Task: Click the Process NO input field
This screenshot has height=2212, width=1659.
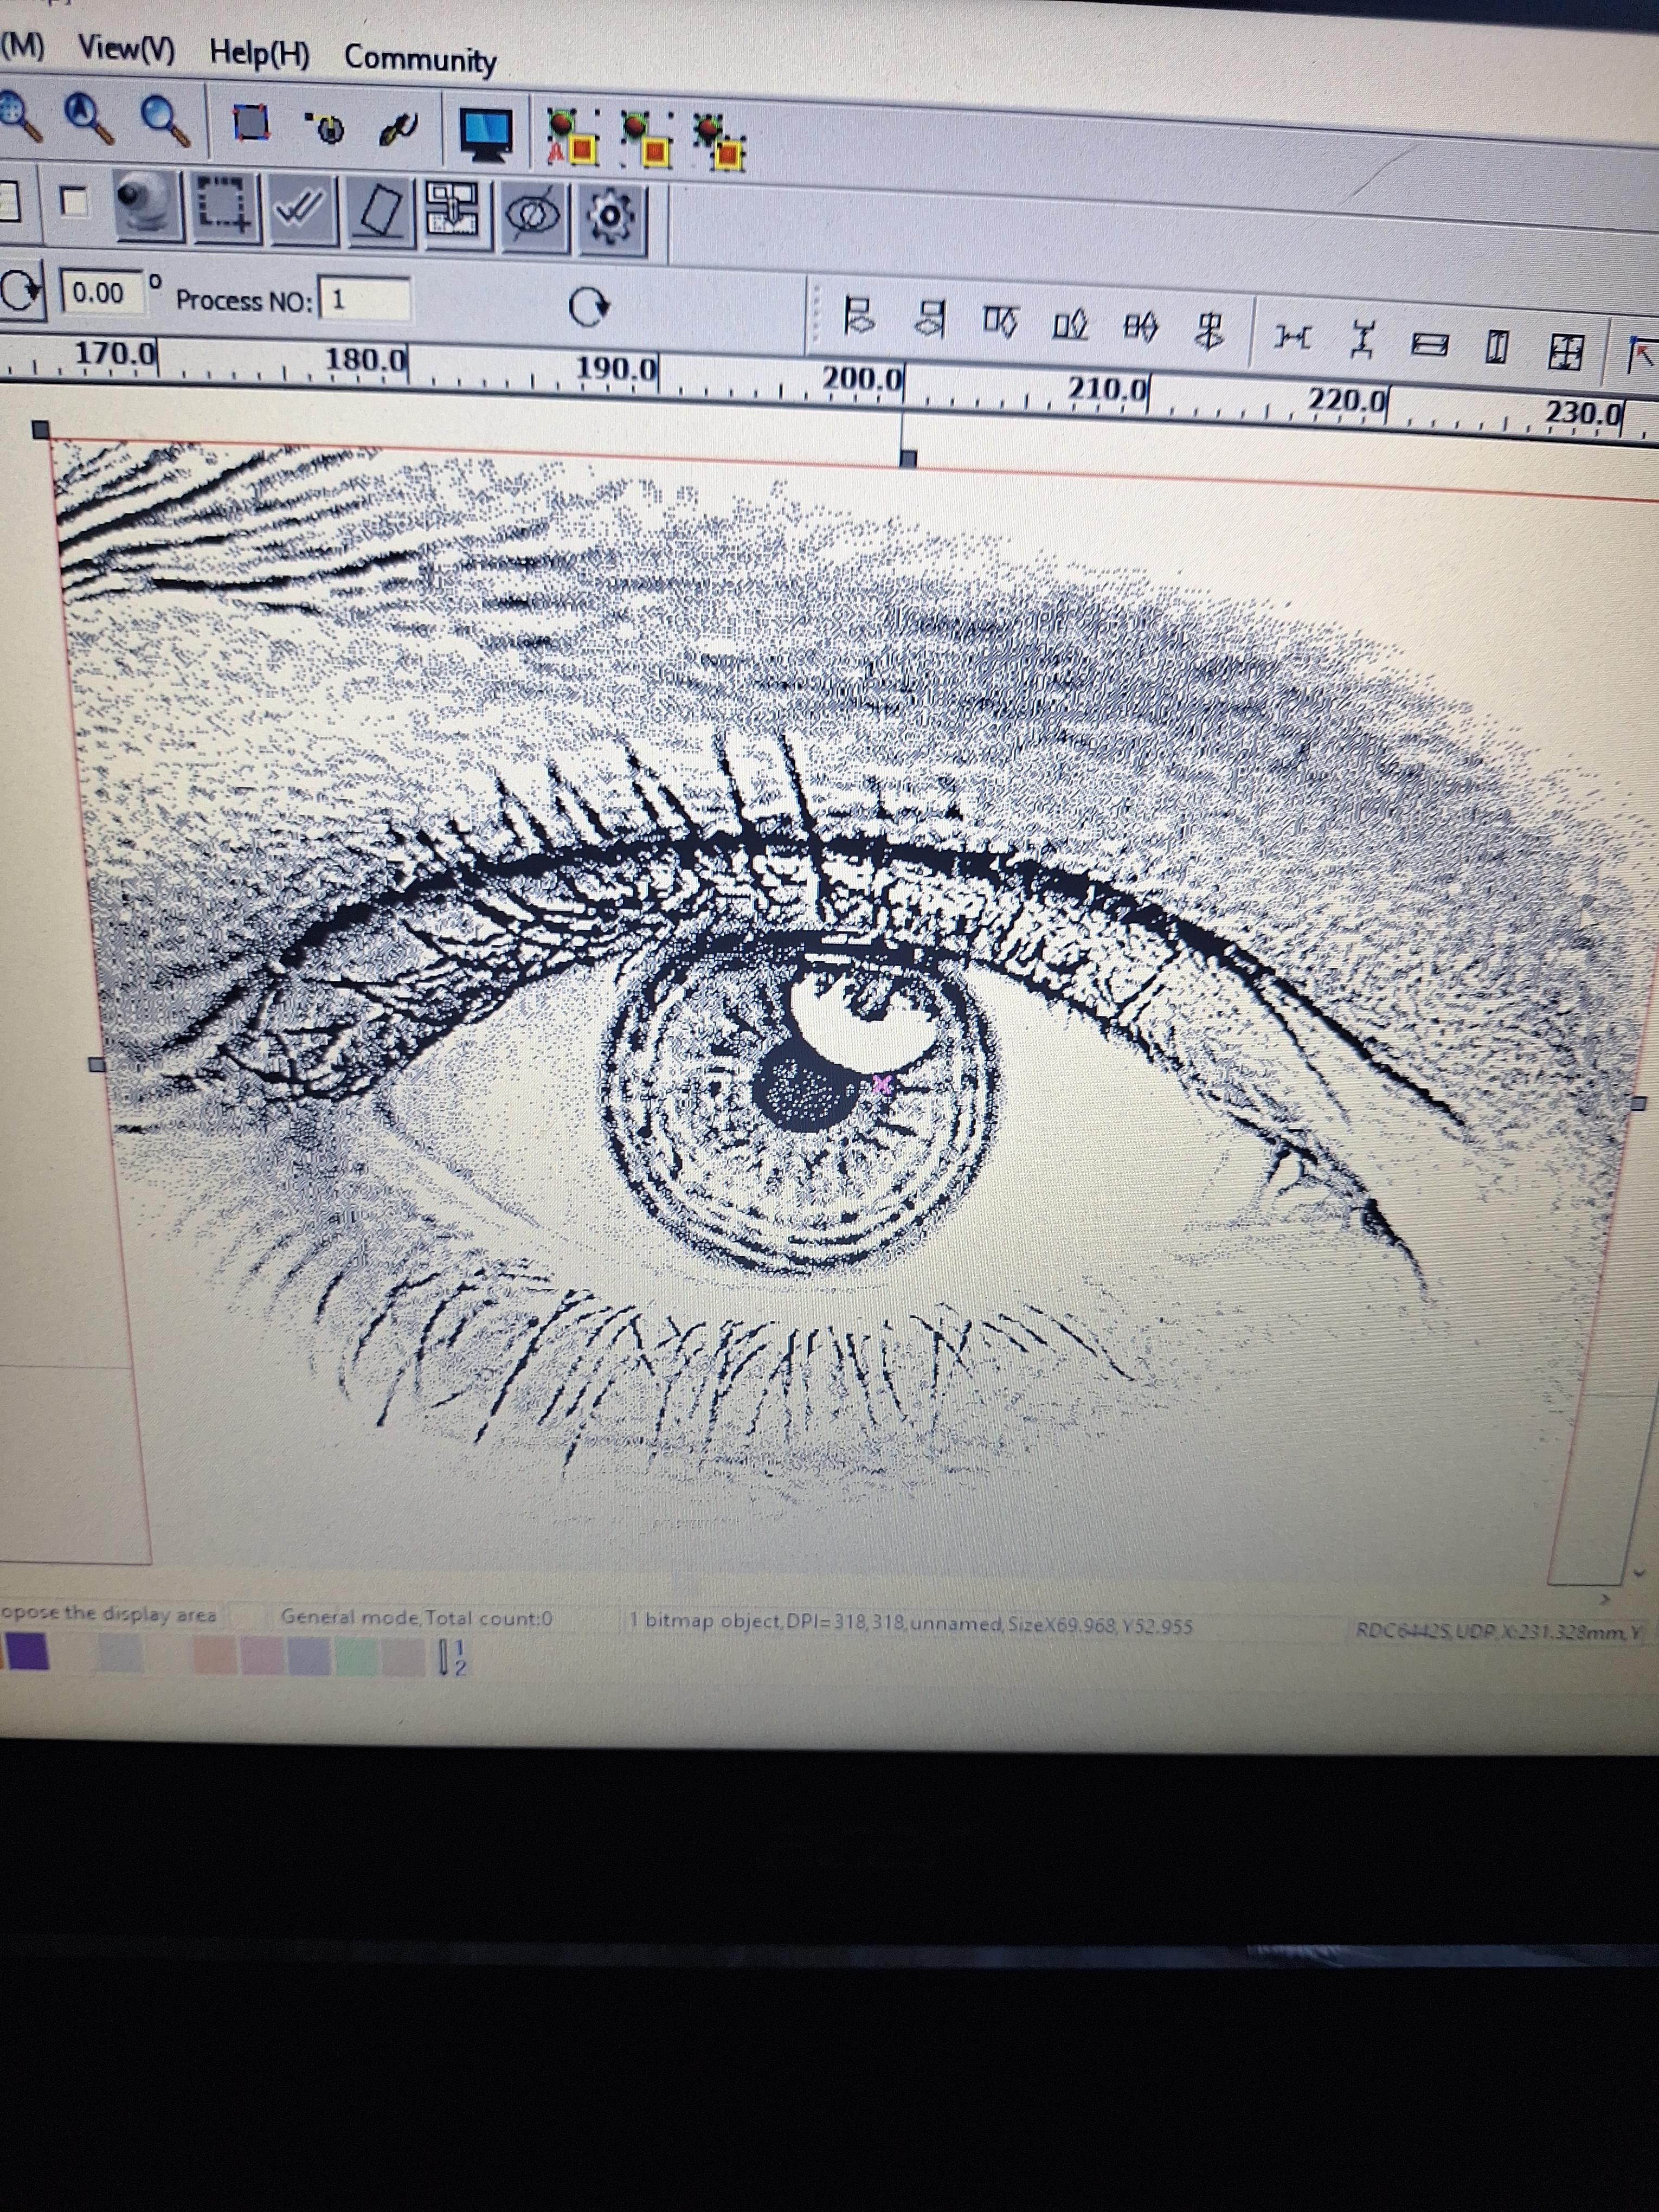Action: (x=365, y=300)
